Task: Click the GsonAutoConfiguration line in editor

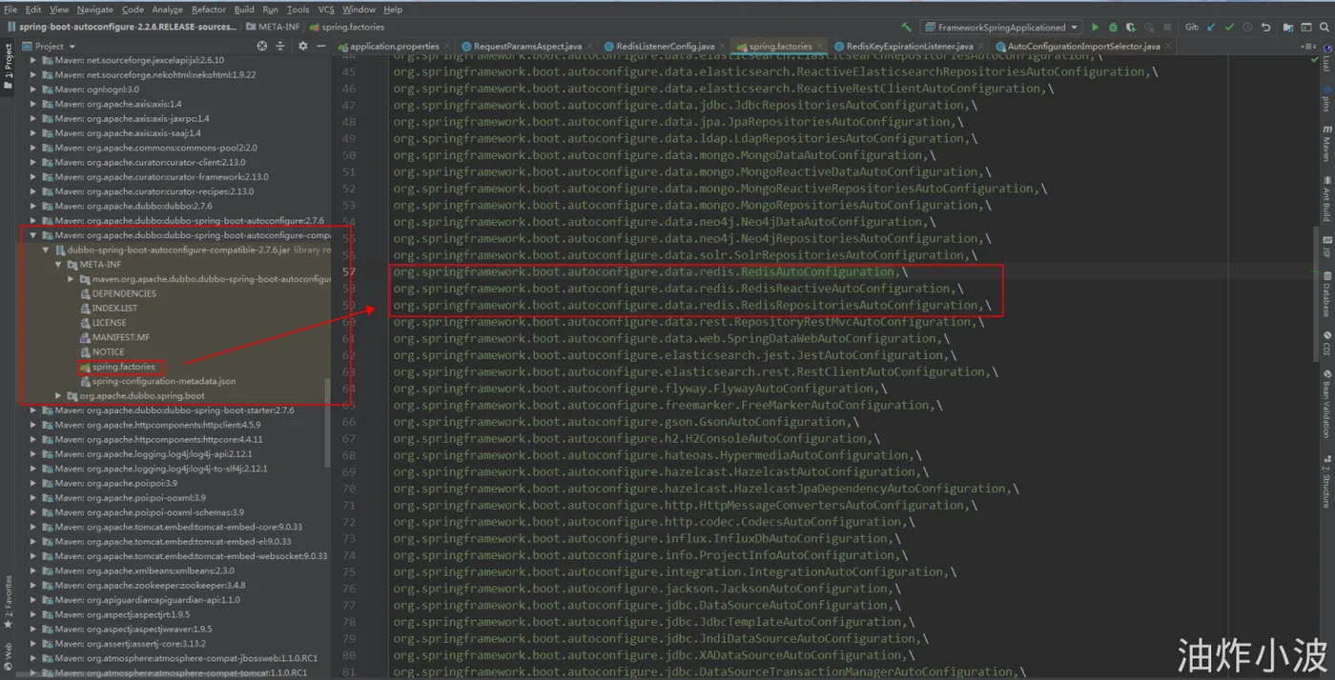Action: coord(626,422)
